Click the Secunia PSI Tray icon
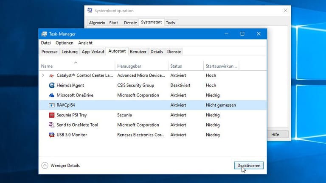This screenshot has width=326, height=183. [x=51, y=115]
